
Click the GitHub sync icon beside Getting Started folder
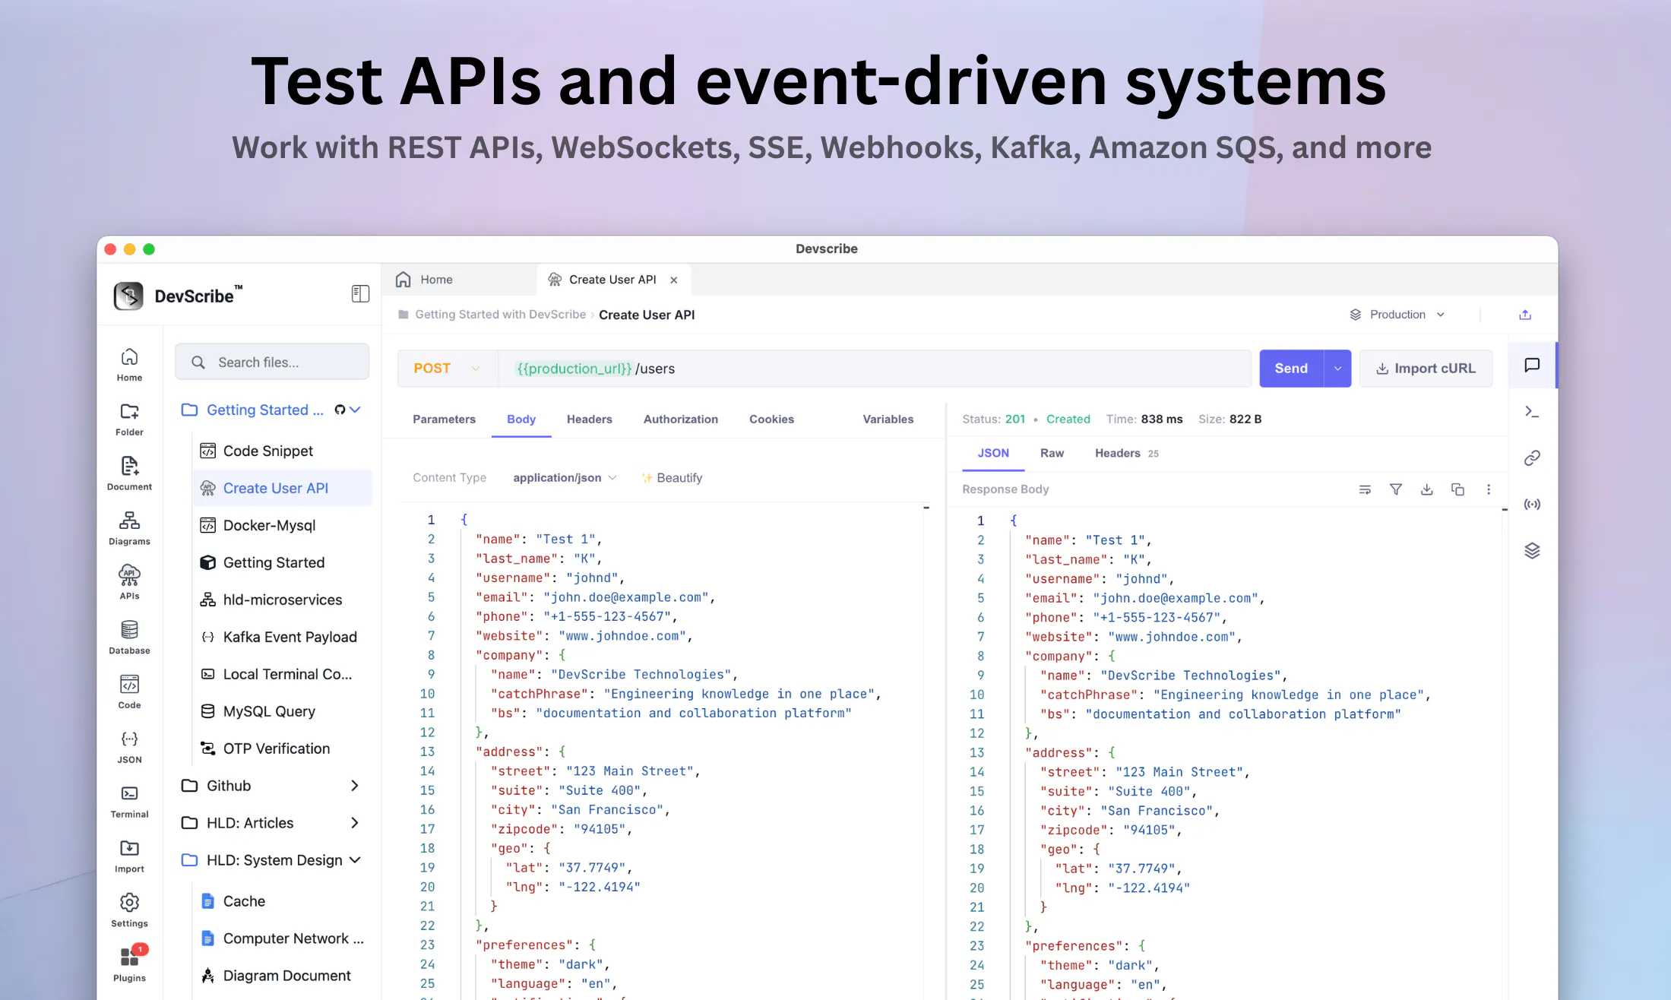340,410
